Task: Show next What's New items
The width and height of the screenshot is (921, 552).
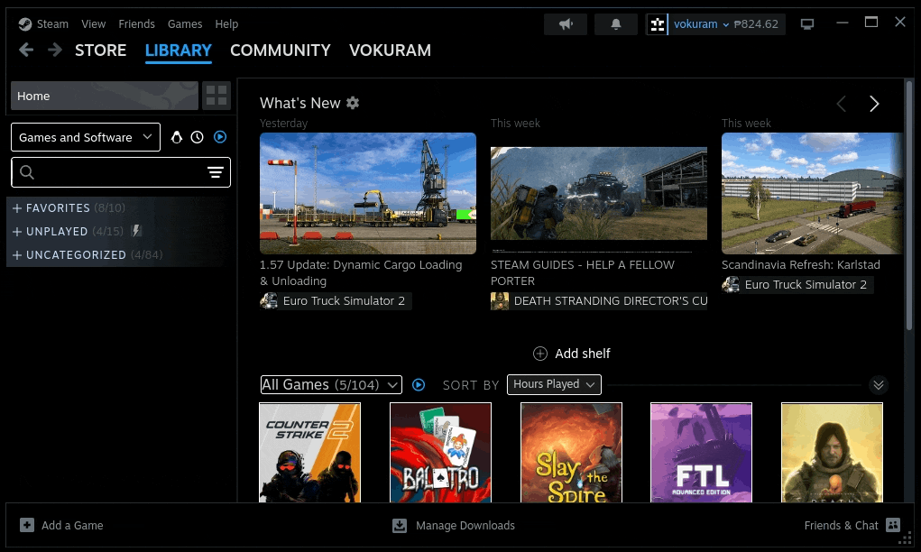Action: (x=874, y=104)
